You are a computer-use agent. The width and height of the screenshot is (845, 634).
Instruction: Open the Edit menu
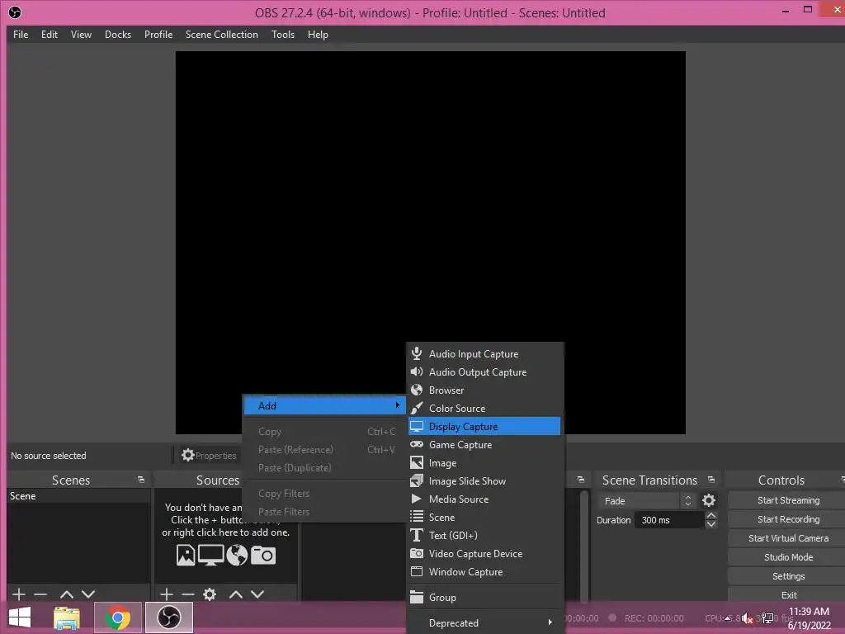(50, 35)
